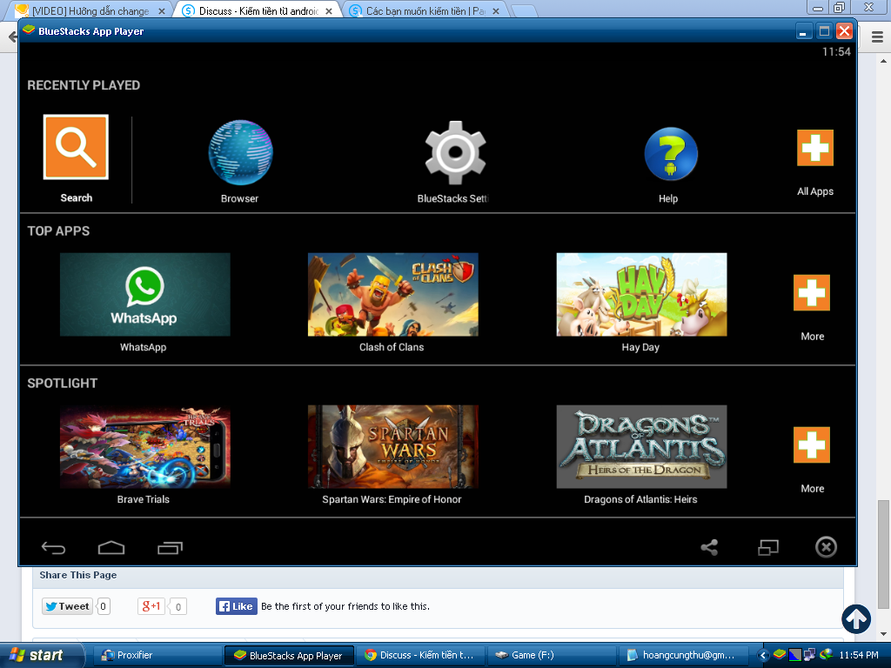Click the More plus icon in Top Apps

click(812, 292)
